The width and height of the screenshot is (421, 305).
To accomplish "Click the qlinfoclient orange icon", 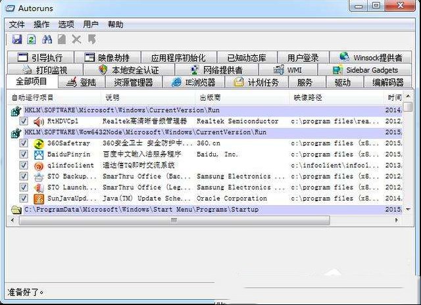I will [x=39, y=166].
